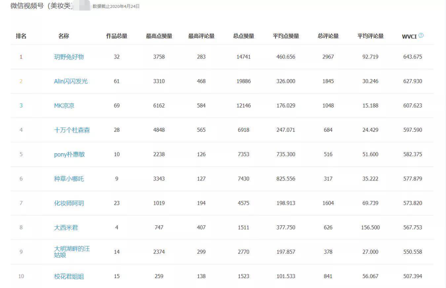Screen dimensions: 446x288
Task: Click the 作品总量 column header
Action: (116, 36)
